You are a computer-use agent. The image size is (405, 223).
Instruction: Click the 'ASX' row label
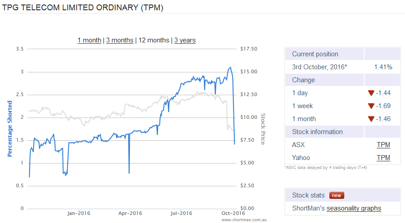pyautogui.click(x=298, y=145)
